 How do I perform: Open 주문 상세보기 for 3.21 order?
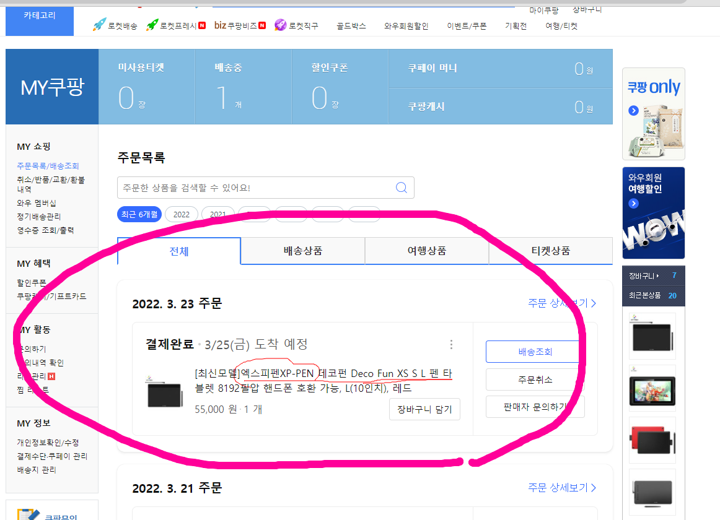tap(562, 488)
